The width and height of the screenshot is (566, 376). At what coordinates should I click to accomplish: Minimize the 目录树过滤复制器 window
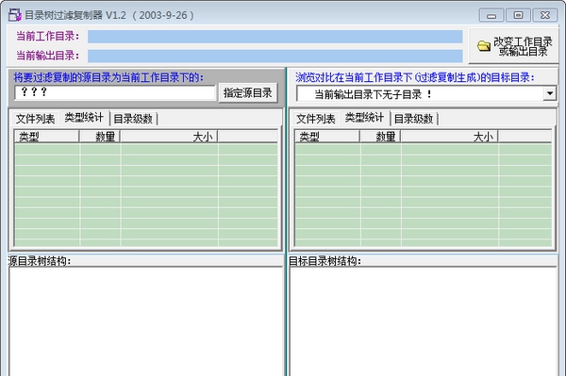pyautogui.click(x=491, y=15)
